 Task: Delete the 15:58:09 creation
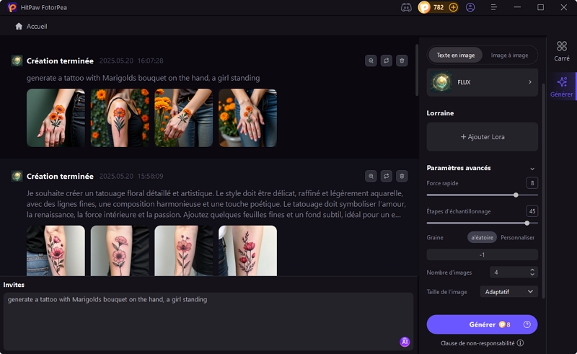402,176
